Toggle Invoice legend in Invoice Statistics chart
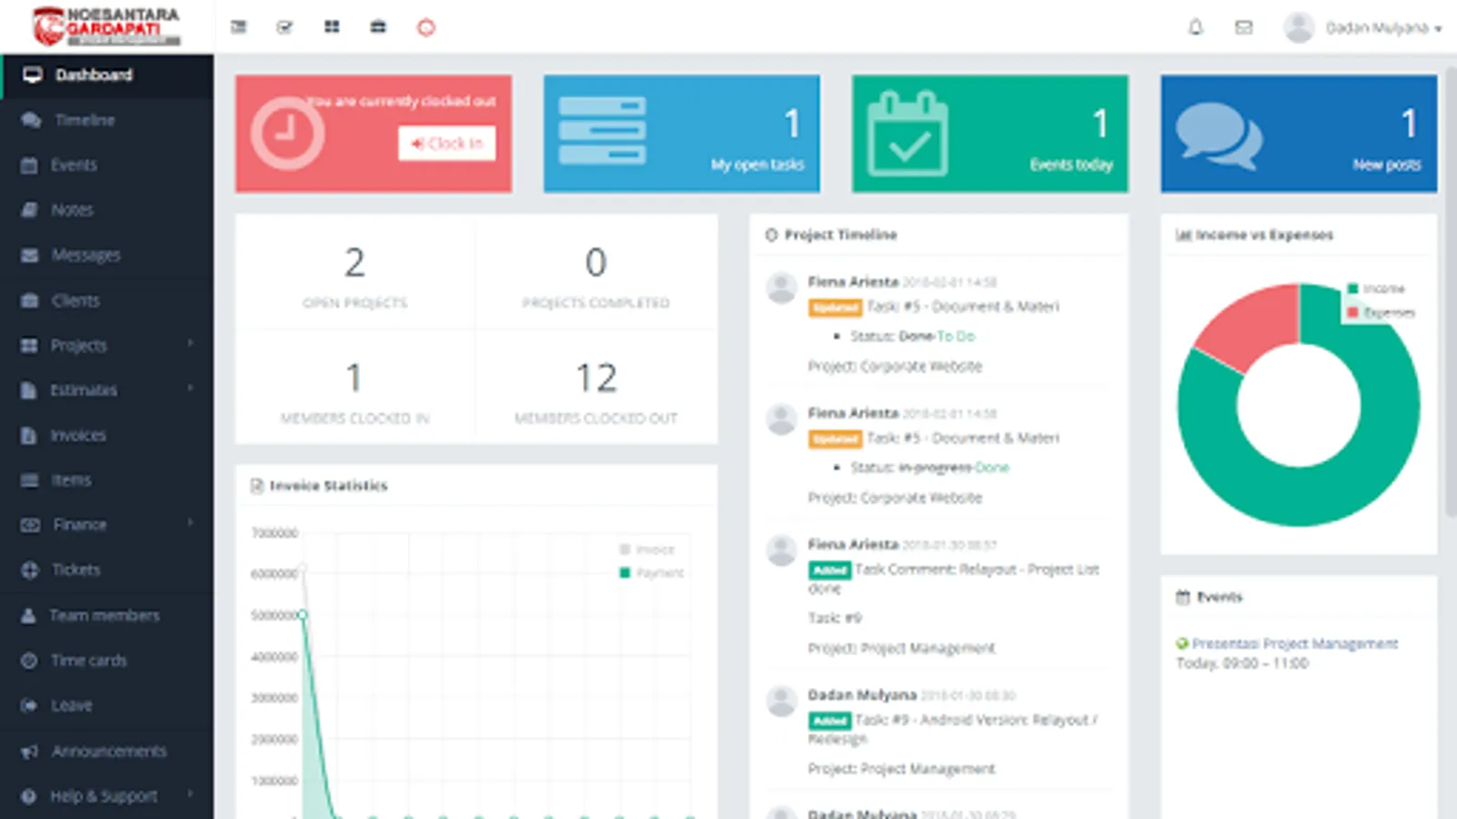Image resolution: width=1457 pixels, height=819 pixels. (x=647, y=549)
